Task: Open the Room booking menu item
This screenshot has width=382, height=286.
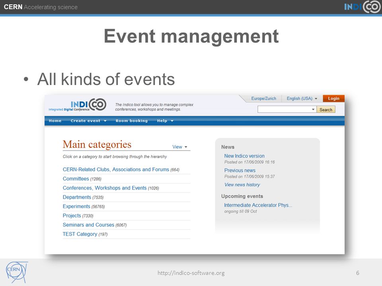Action: 132,121
